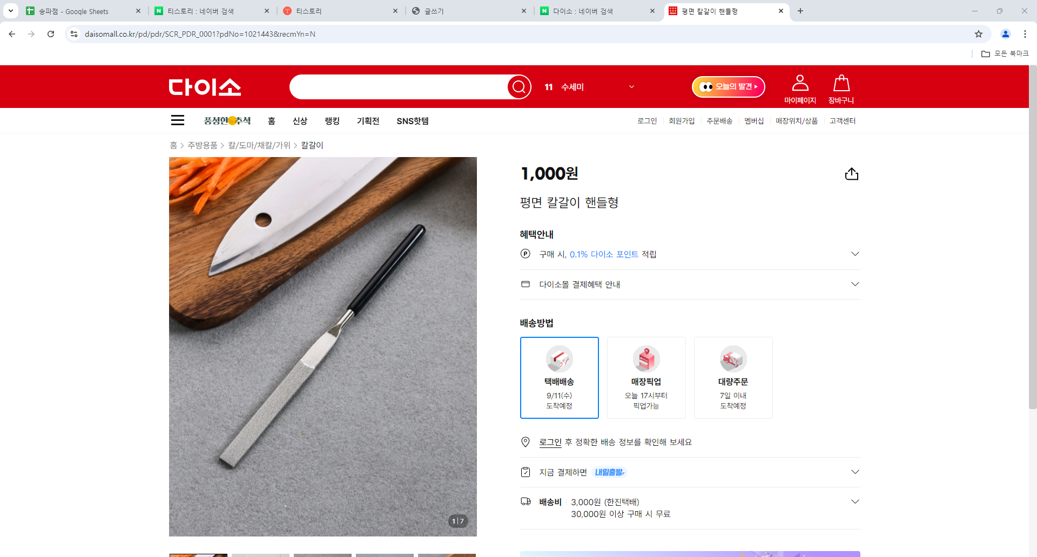Click the underlined 로그인 link near delivery info

550,442
